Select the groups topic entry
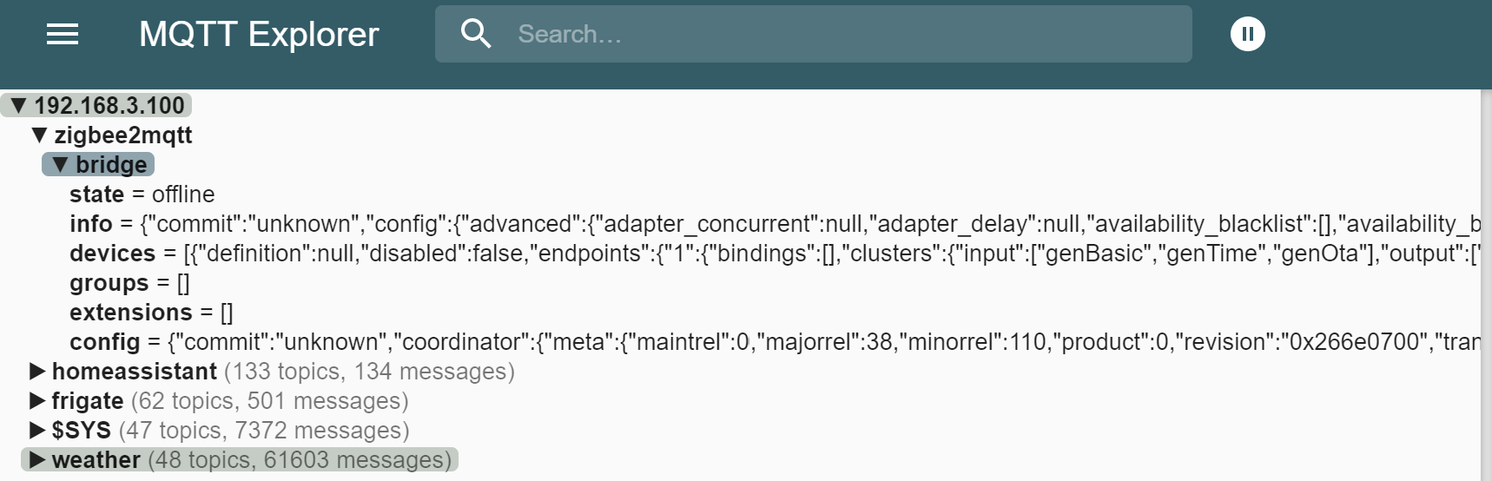Image resolution: width=1492 pixels, height=481 pixels. pos(129,283)
